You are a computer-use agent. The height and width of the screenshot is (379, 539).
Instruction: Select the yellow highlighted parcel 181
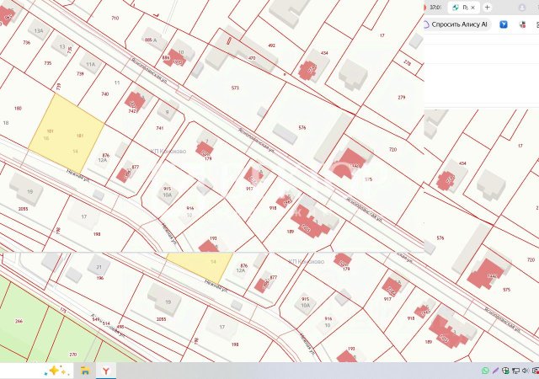click(67, 134)
